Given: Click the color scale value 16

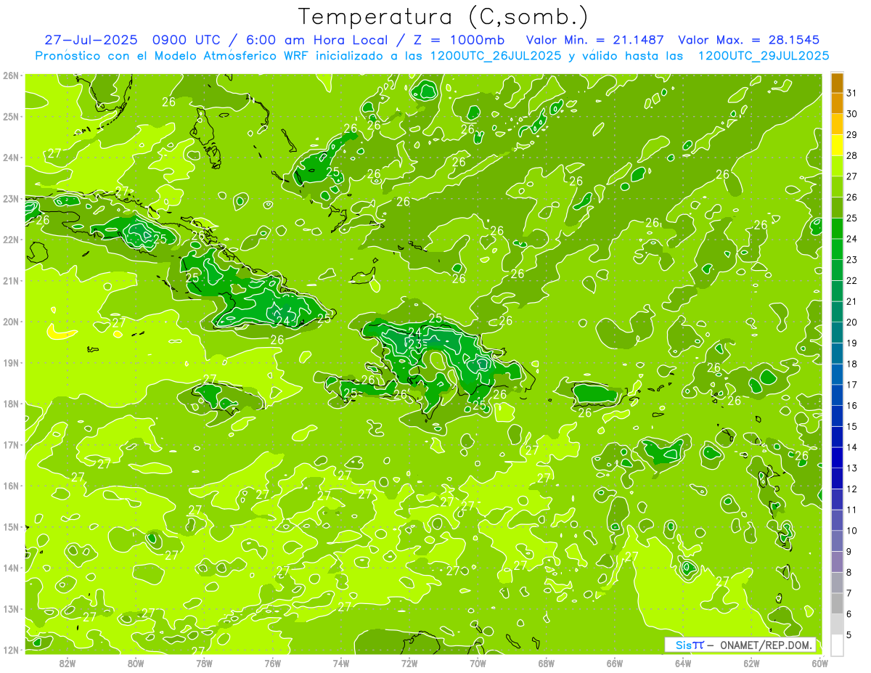Looking at the screenshot, I should tap(852, 405).
